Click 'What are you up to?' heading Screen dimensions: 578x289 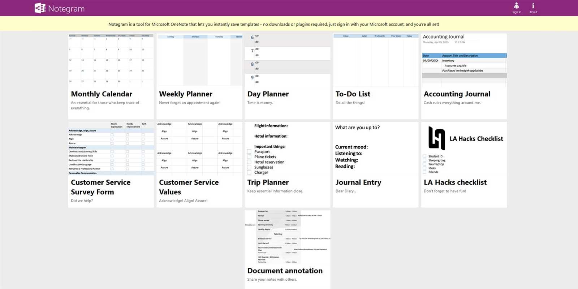click(x=357, y=128)
